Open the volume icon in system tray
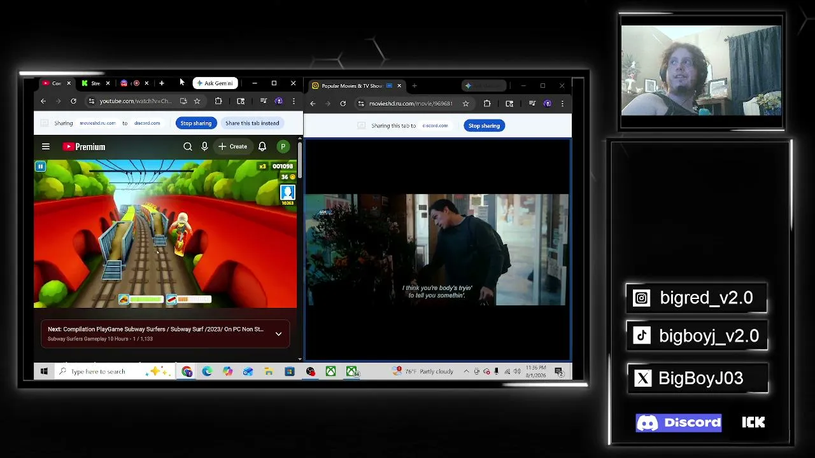 516,371
